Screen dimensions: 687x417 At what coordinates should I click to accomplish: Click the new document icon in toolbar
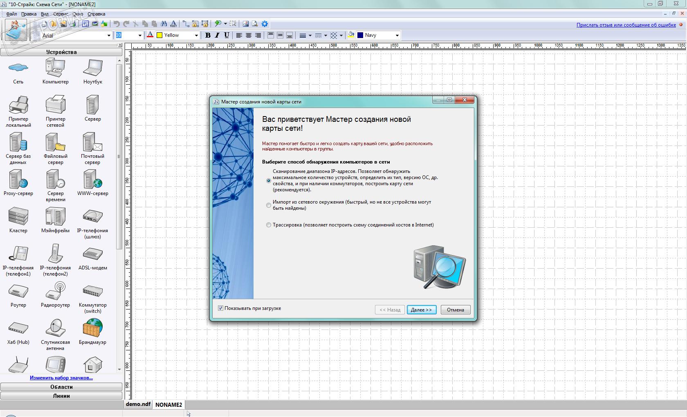tap(44, 24)
